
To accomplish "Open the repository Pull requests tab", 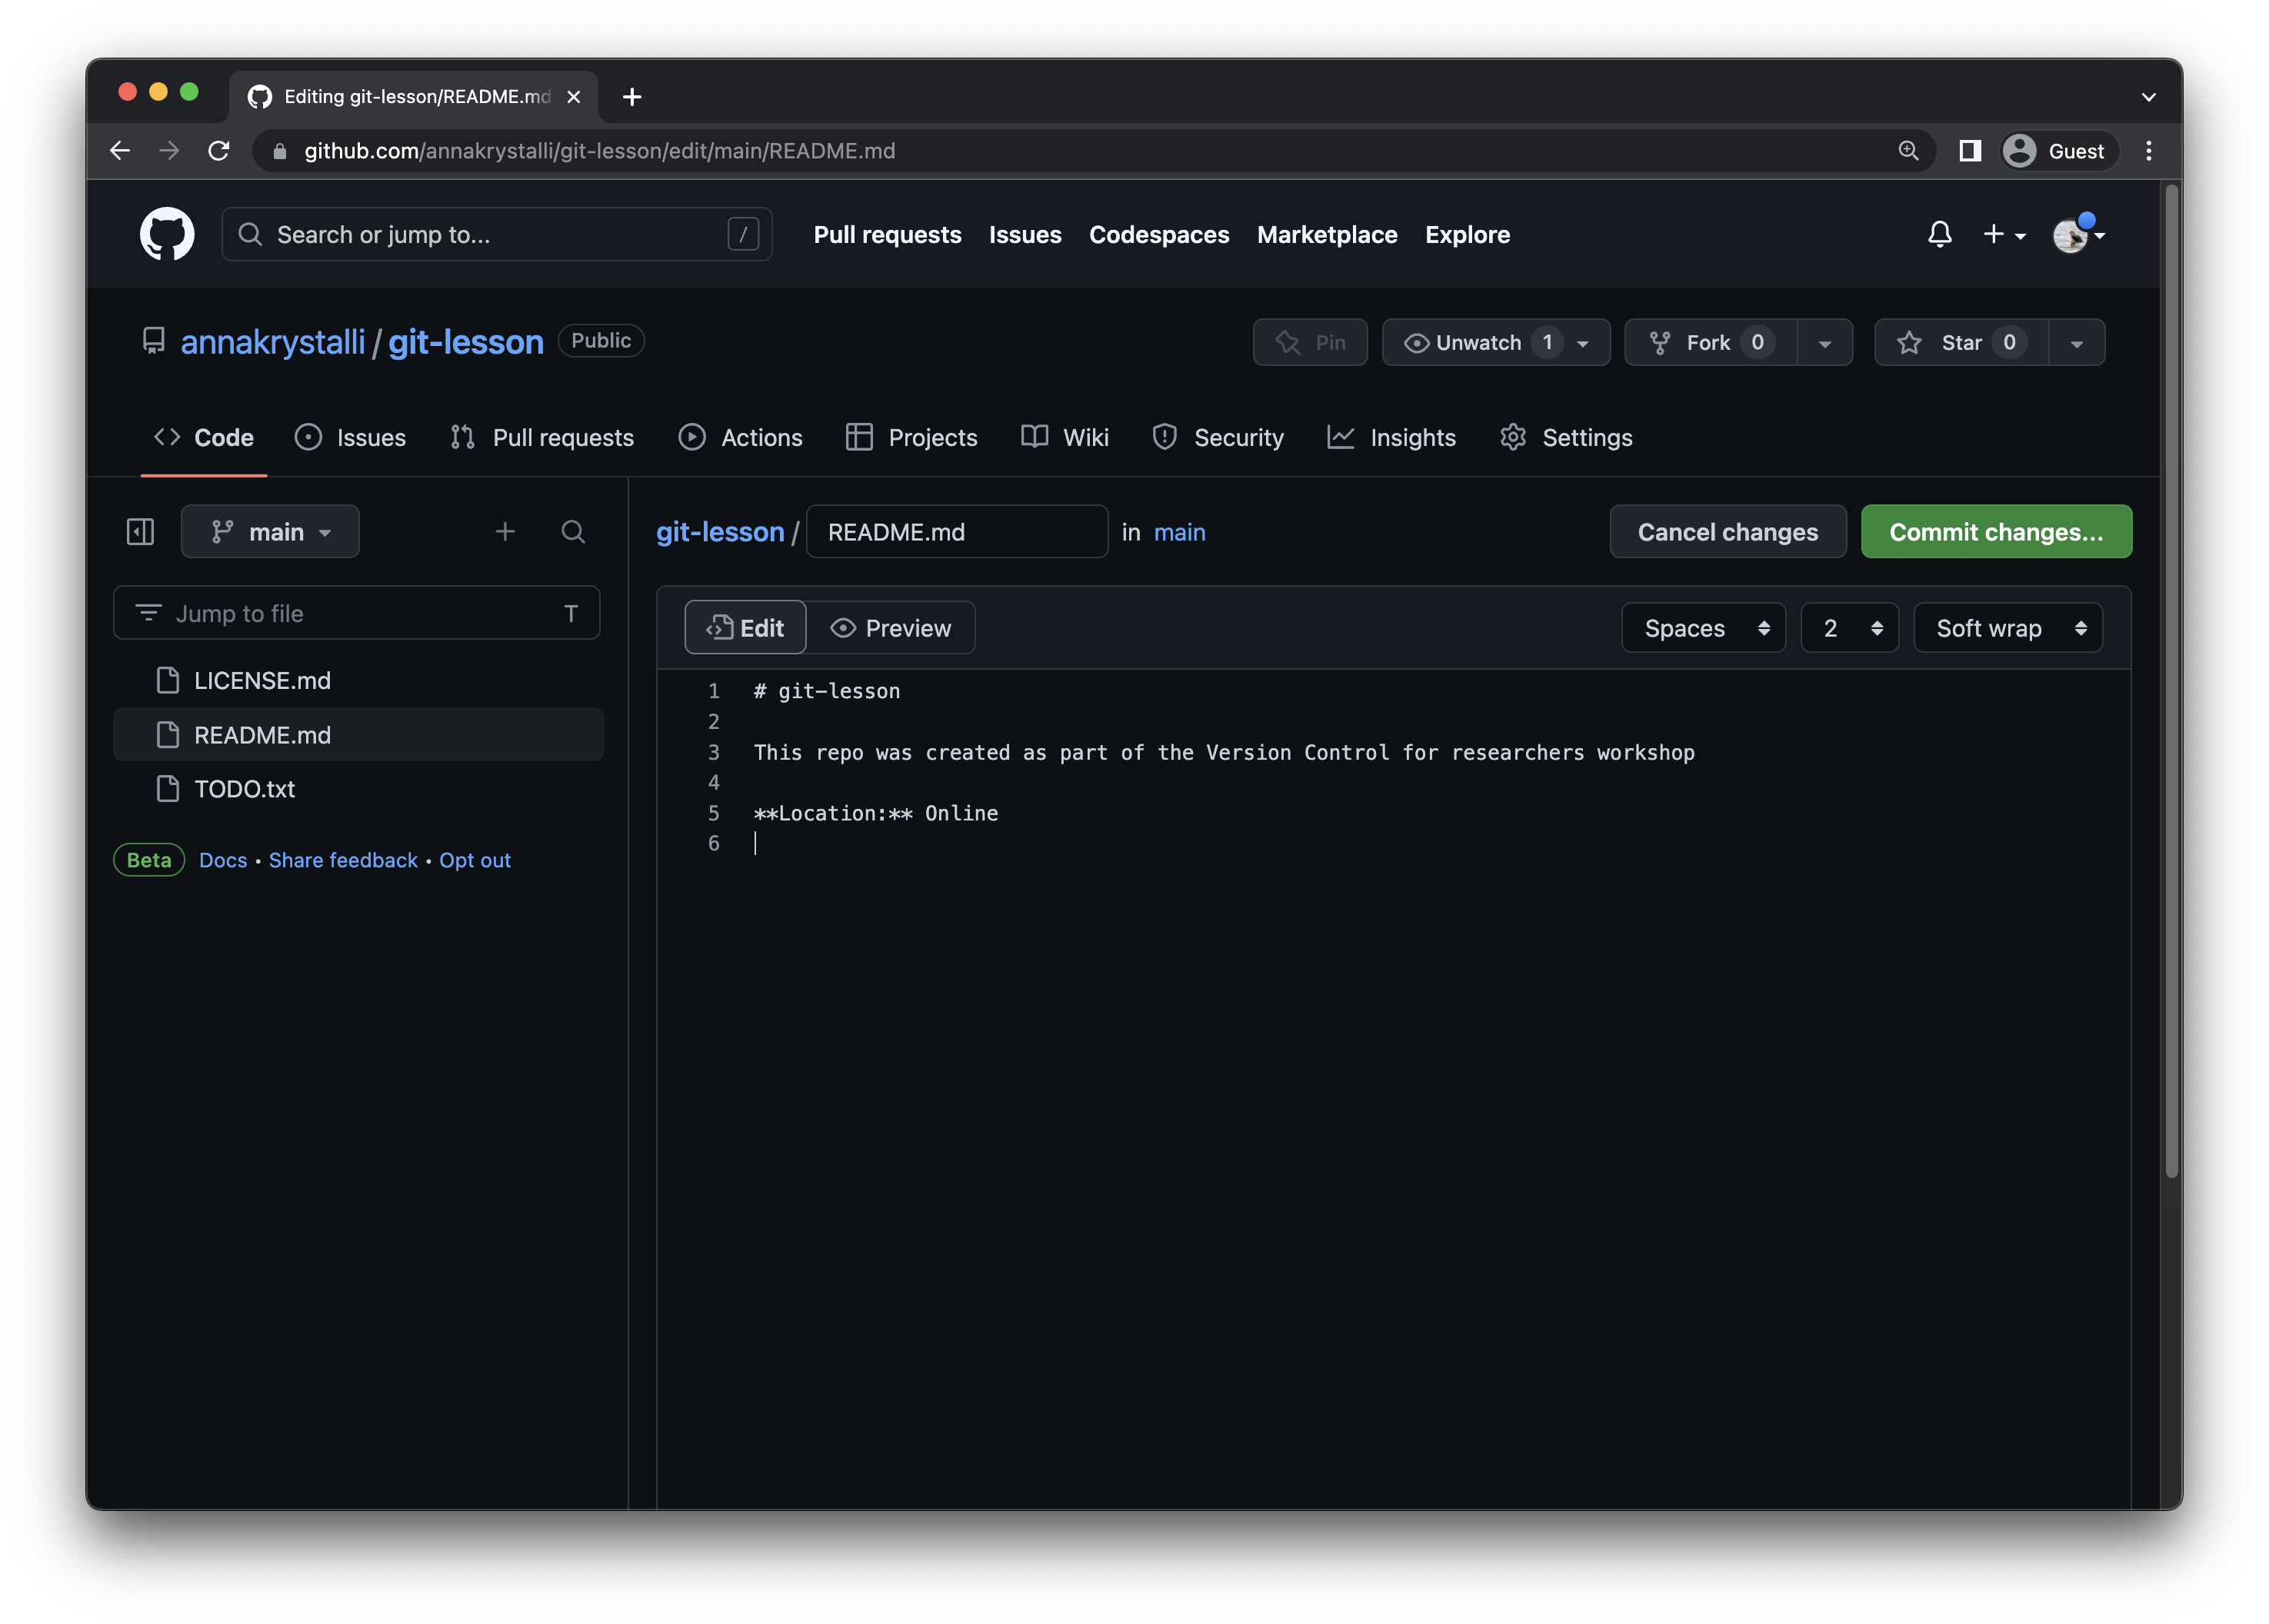I will click(541, 437).
